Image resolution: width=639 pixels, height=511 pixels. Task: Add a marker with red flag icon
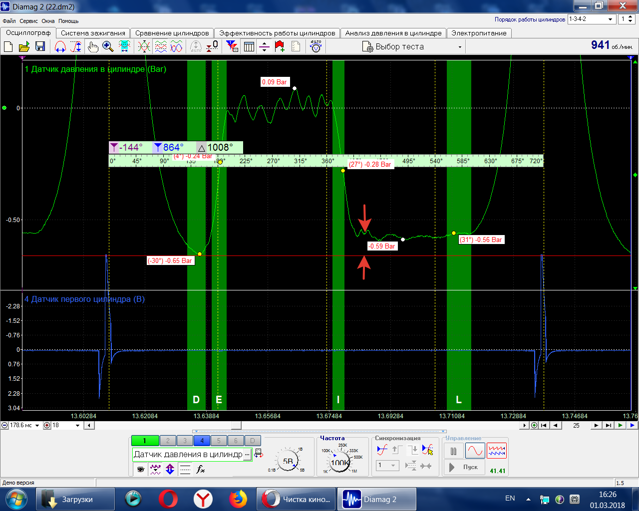[280, 46]
